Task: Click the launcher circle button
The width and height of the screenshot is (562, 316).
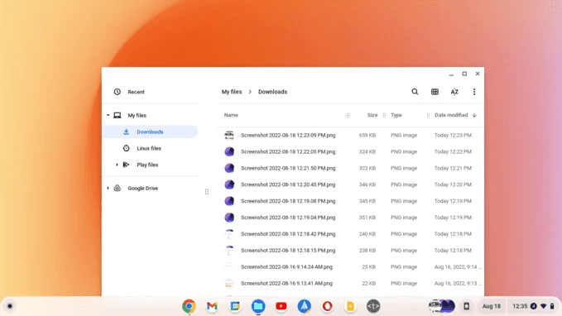Action: [x=10, y=306]
